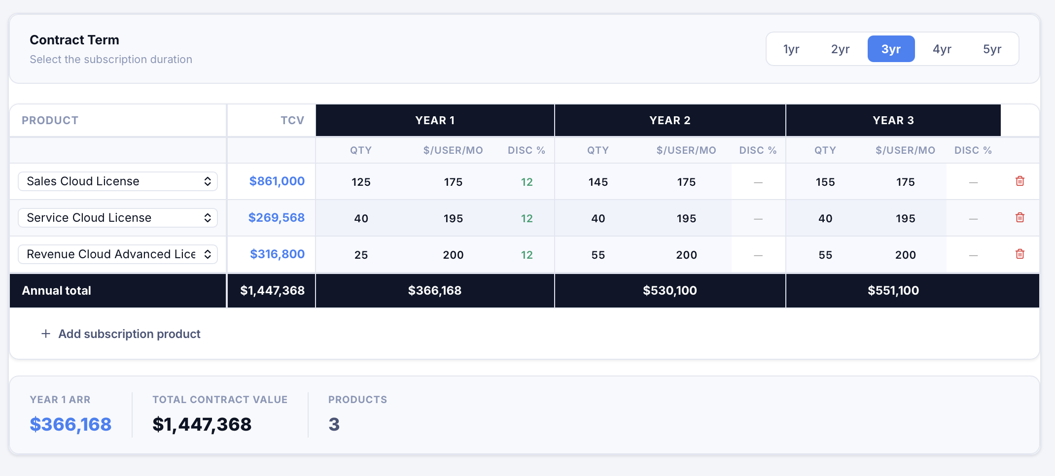1055x476 pixels.
Task: Edit Revenue Cloud Year 2 price 200
Action: pyautogui.click(x=686, y=255)
